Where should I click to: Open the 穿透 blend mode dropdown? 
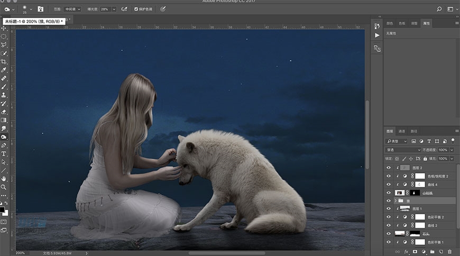(x=403, y=150)
